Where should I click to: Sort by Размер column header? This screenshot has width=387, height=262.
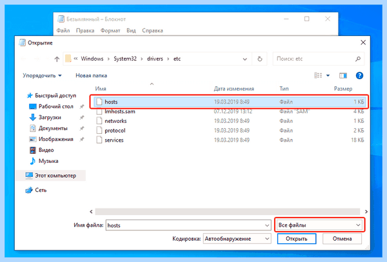343,89
